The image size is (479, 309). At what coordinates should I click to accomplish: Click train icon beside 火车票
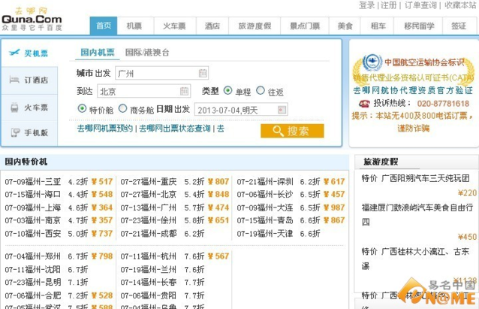[x=14, y=108]
